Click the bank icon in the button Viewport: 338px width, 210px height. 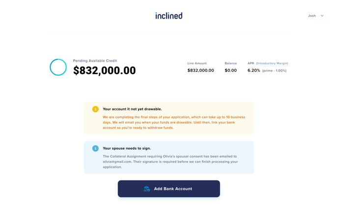pyautogui.click(x=147, y=189)
